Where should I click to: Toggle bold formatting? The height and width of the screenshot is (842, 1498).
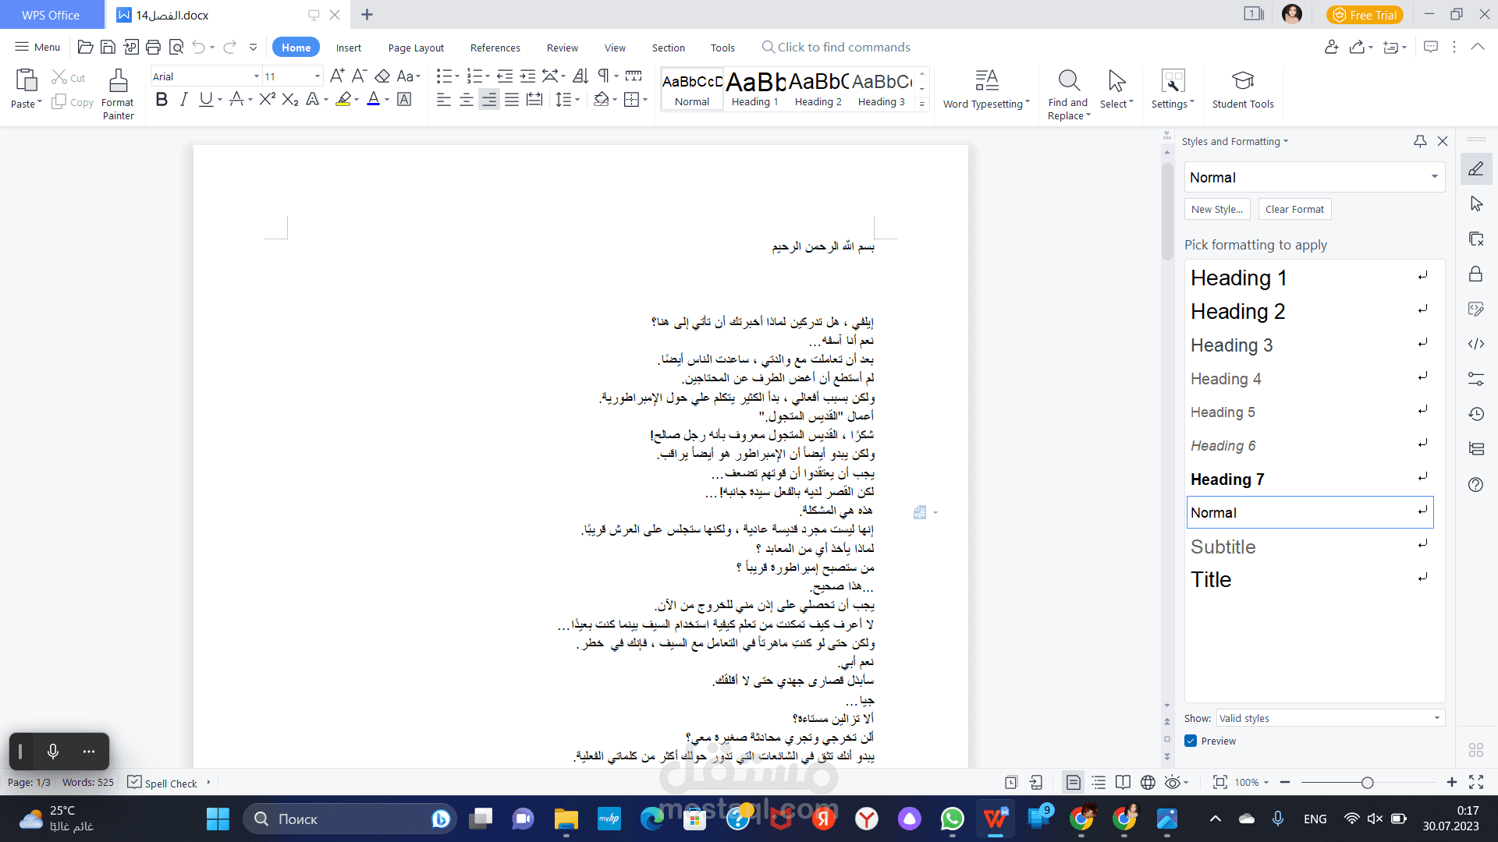162,99
